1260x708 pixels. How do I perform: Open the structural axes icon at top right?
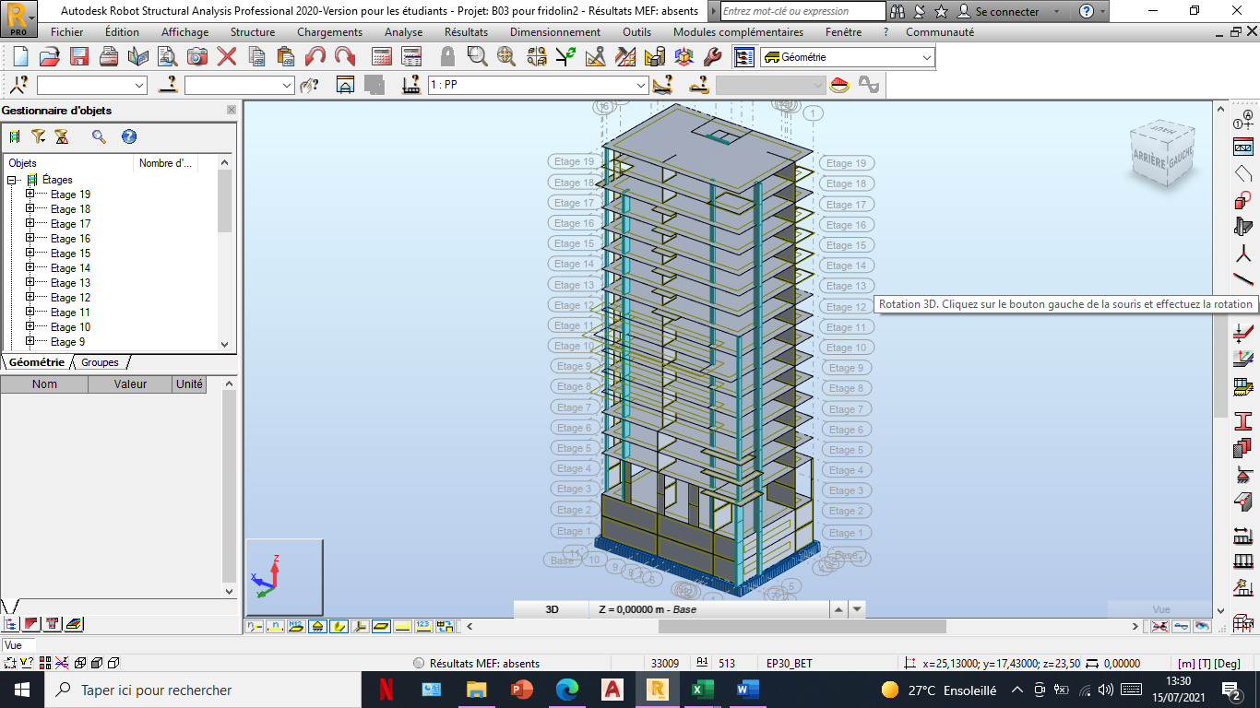click(x=1242, y=120)
